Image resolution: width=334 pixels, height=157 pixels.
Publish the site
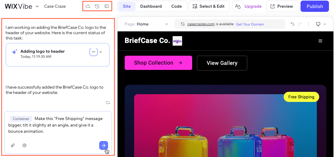[315, 7]
